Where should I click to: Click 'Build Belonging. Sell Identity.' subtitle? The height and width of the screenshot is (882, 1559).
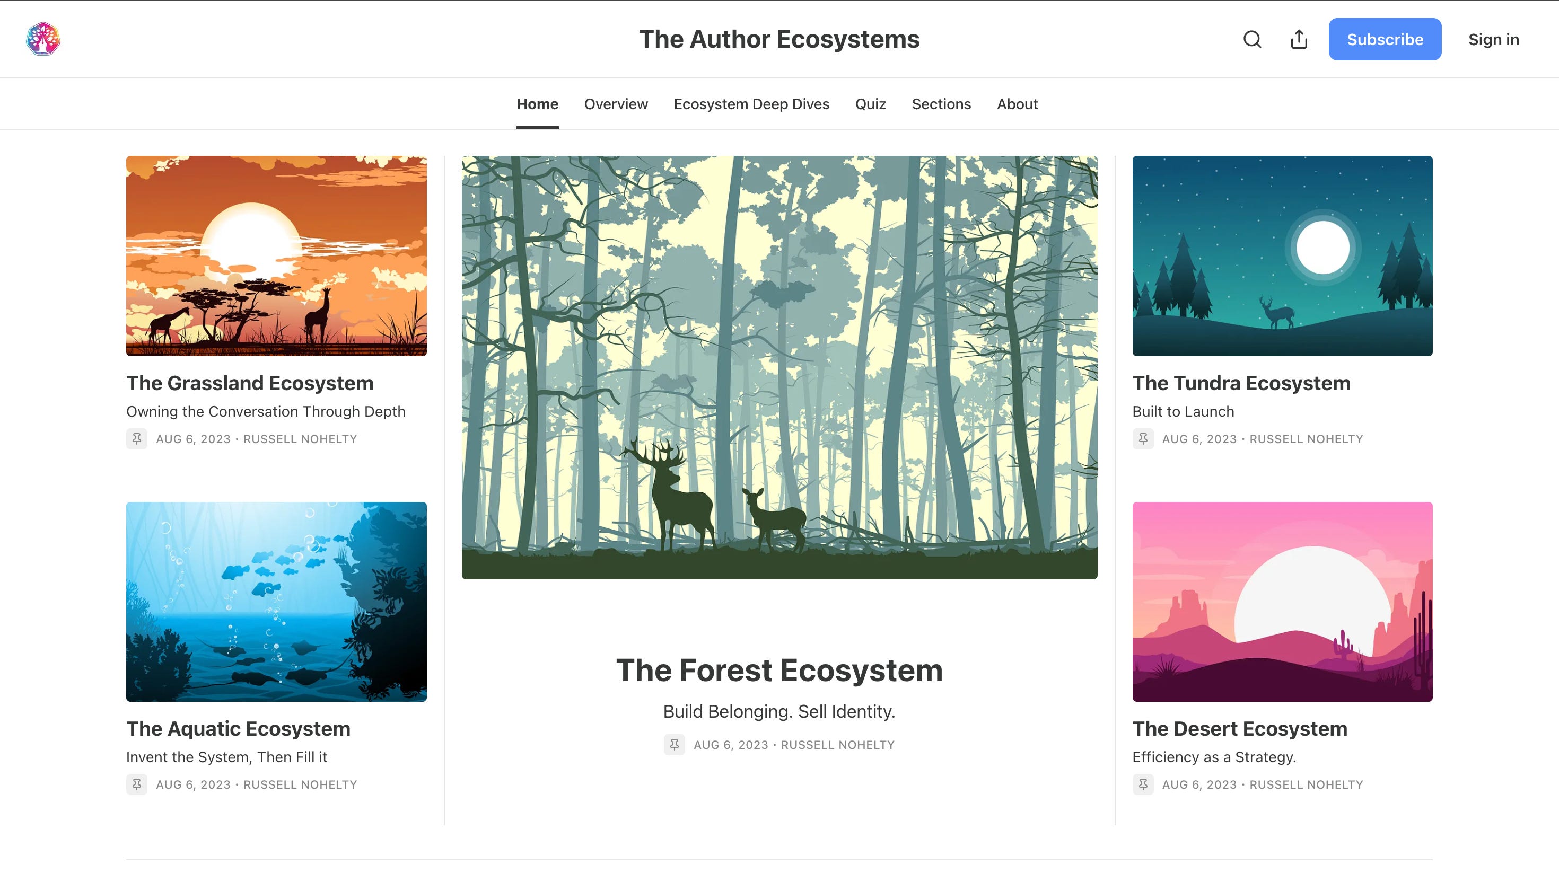(x=779, y=711)
